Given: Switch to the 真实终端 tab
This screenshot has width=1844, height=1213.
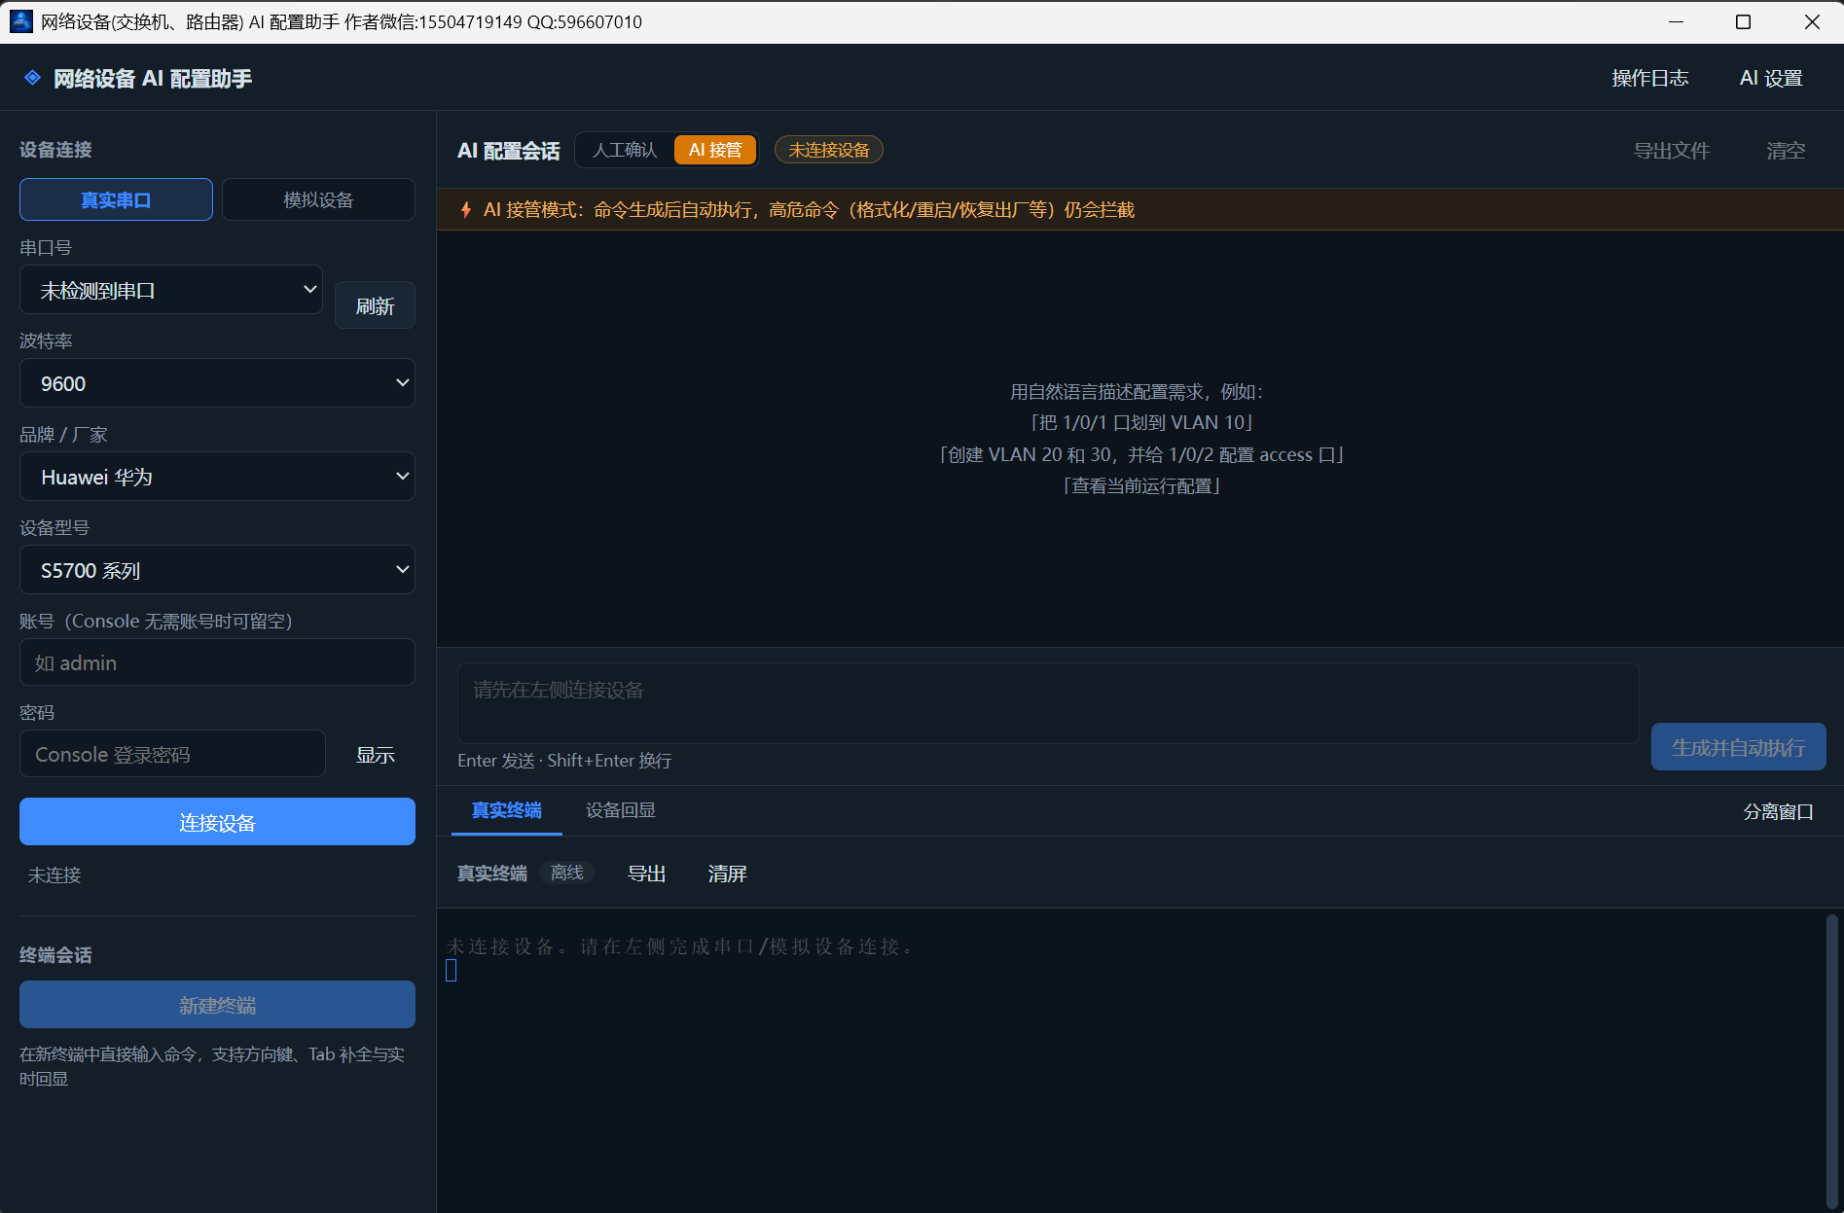Looking at the screenshot, I should tap(506, 810).
